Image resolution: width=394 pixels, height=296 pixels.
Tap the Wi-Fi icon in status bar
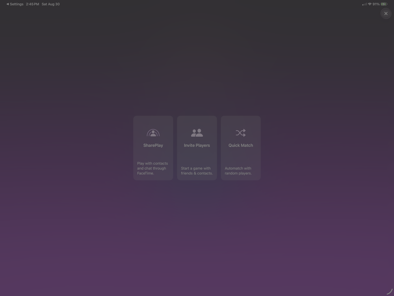pyautogui.click(x=370, y=4)
